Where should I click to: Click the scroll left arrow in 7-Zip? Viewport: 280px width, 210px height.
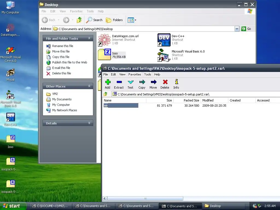click(x=105, y=199)
